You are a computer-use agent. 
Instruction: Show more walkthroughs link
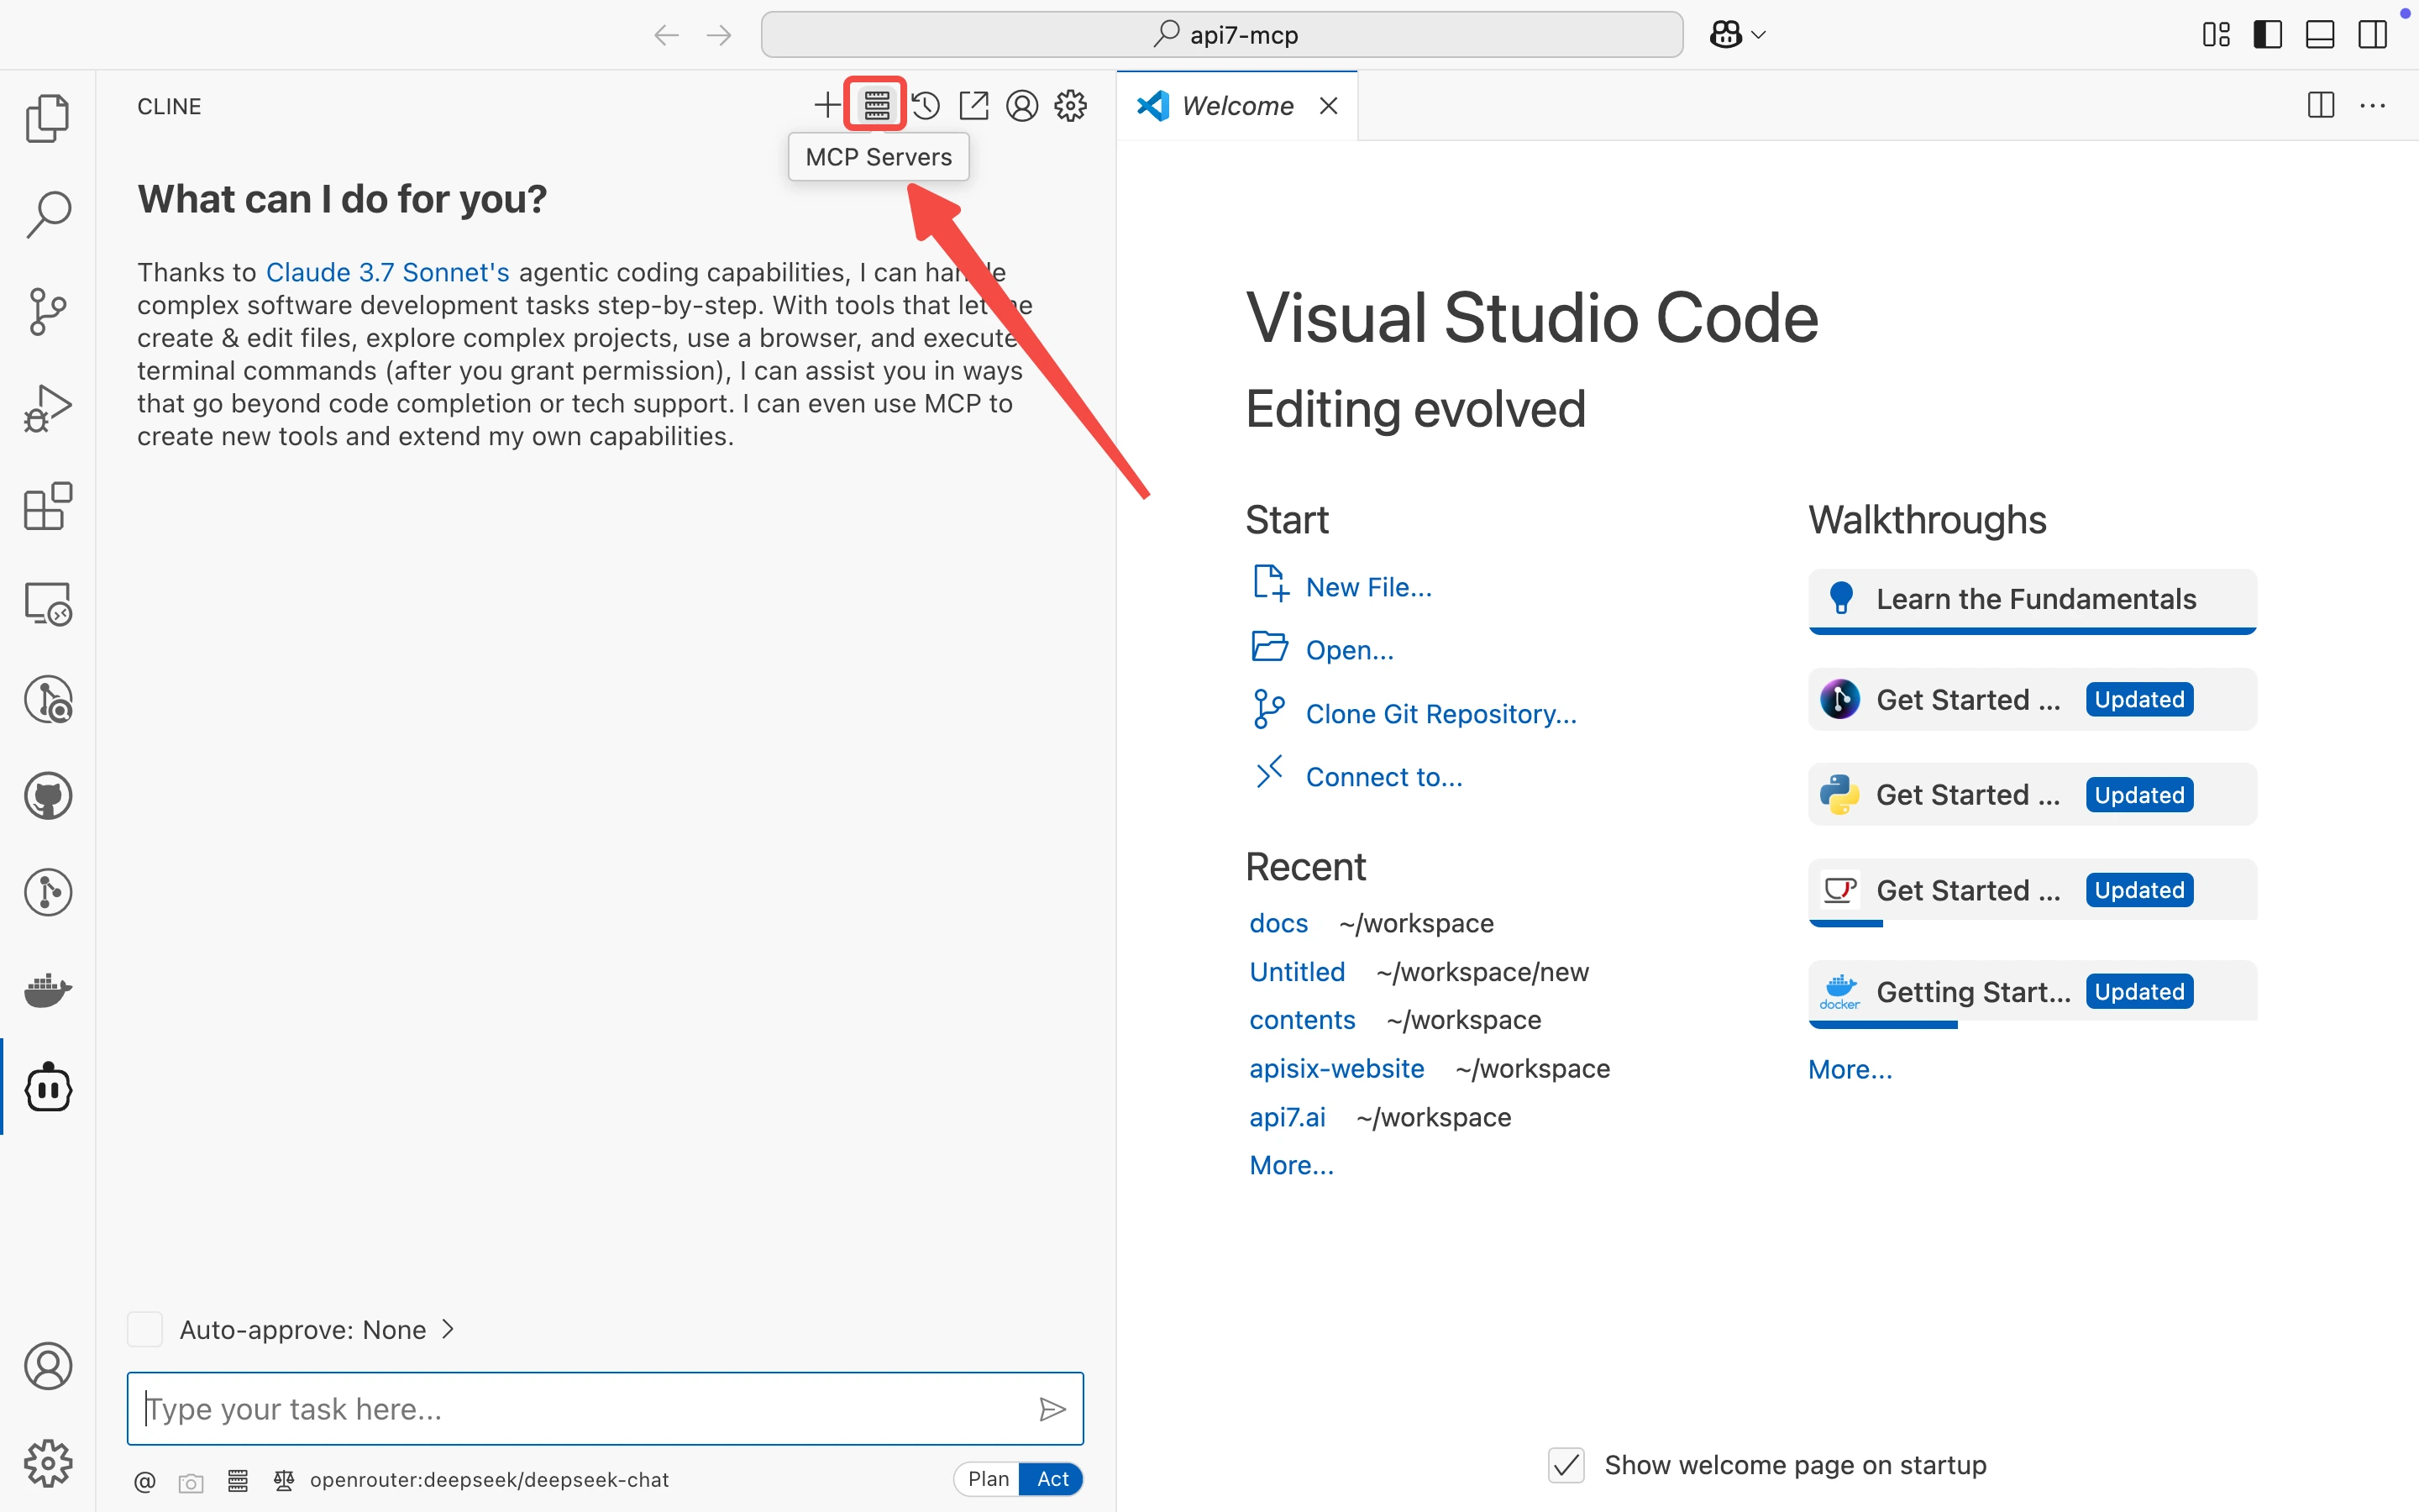point(1850,1069)
